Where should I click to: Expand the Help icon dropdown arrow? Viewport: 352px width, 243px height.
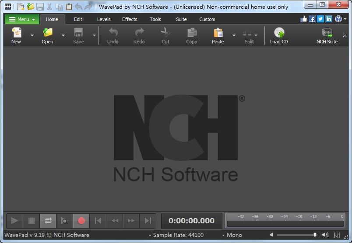tap(345, 19)
